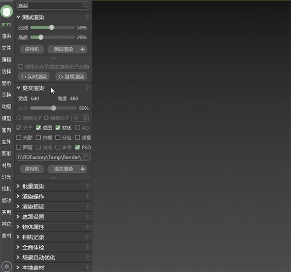291x272 pixels.
Task: Open settings gear icon at sidebar bottom
Action: pyautogui.click(x=7, y=266)
